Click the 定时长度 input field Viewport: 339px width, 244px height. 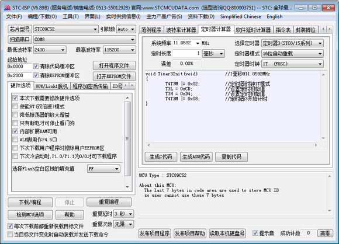(187, 53)
